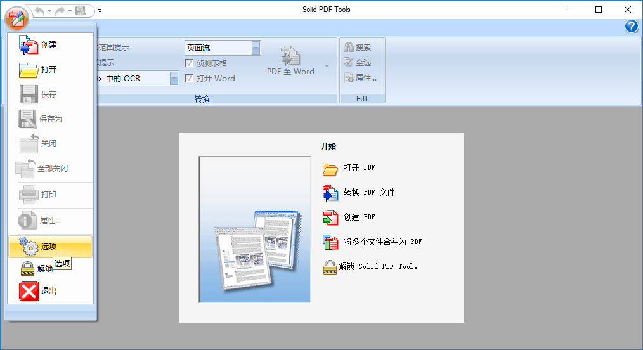Choose 保存 from the application menu

51,94
